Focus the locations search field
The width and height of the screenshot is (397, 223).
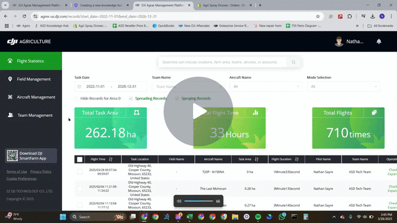[222, 62]
